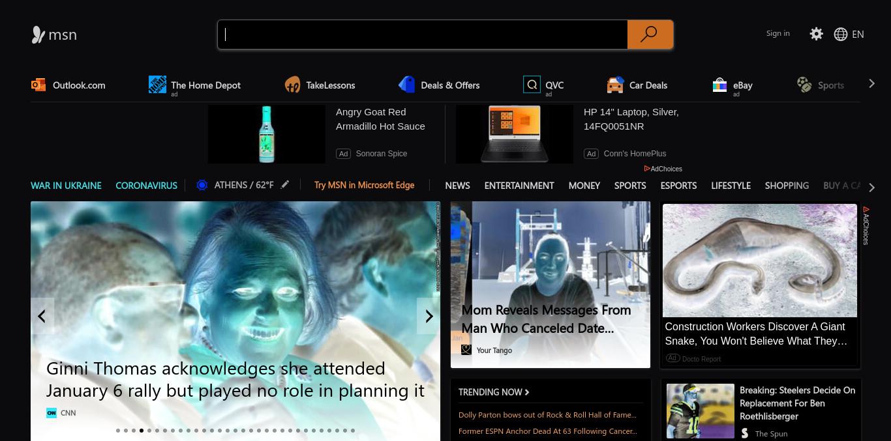Open Steelers quarterback article thumbnail

click(701, 411)
